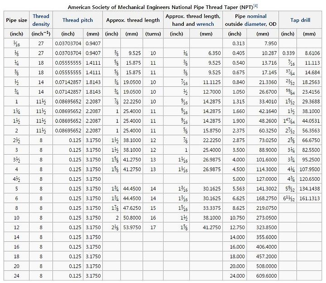Select tap drill value 161.1313

[x=310, y=198]
